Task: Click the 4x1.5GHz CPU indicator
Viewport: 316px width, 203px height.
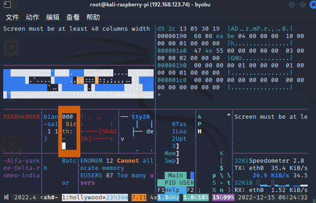Action: coord(165,197)
